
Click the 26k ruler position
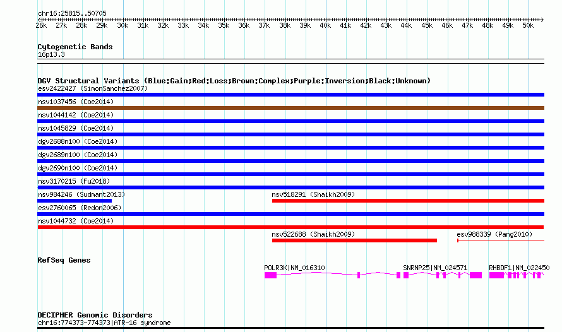click(41, 25)
